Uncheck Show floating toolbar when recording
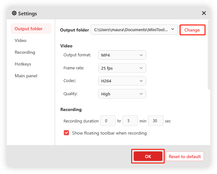 pos(66,133)
